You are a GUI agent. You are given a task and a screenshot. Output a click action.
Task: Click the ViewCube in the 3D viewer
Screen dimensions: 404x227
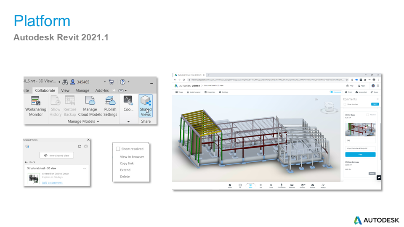pyautogui.click(x=329, y=107)
